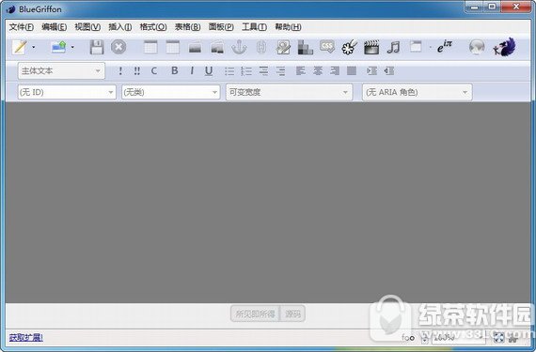This screenshot has width=536, height=352.
Task: Toggle bold formatting B button
Action: 174,70
